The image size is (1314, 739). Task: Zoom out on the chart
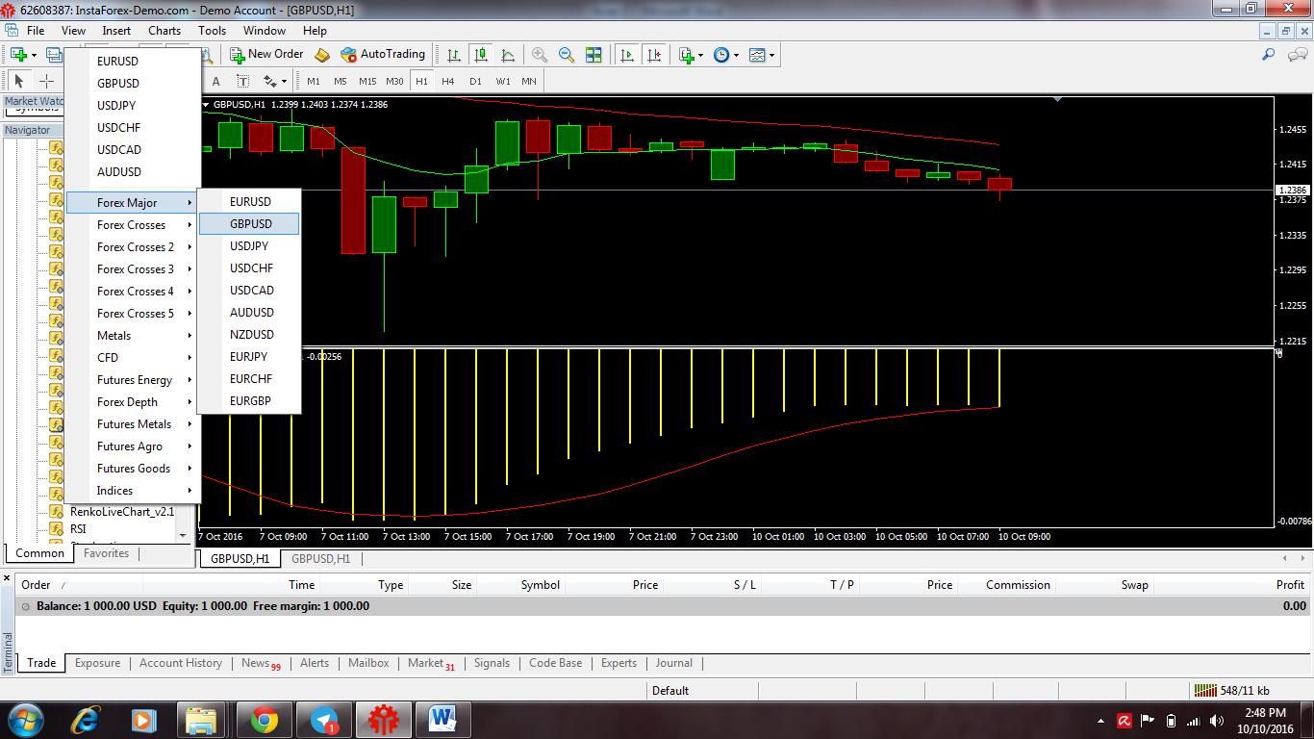[x=566, y=55]
